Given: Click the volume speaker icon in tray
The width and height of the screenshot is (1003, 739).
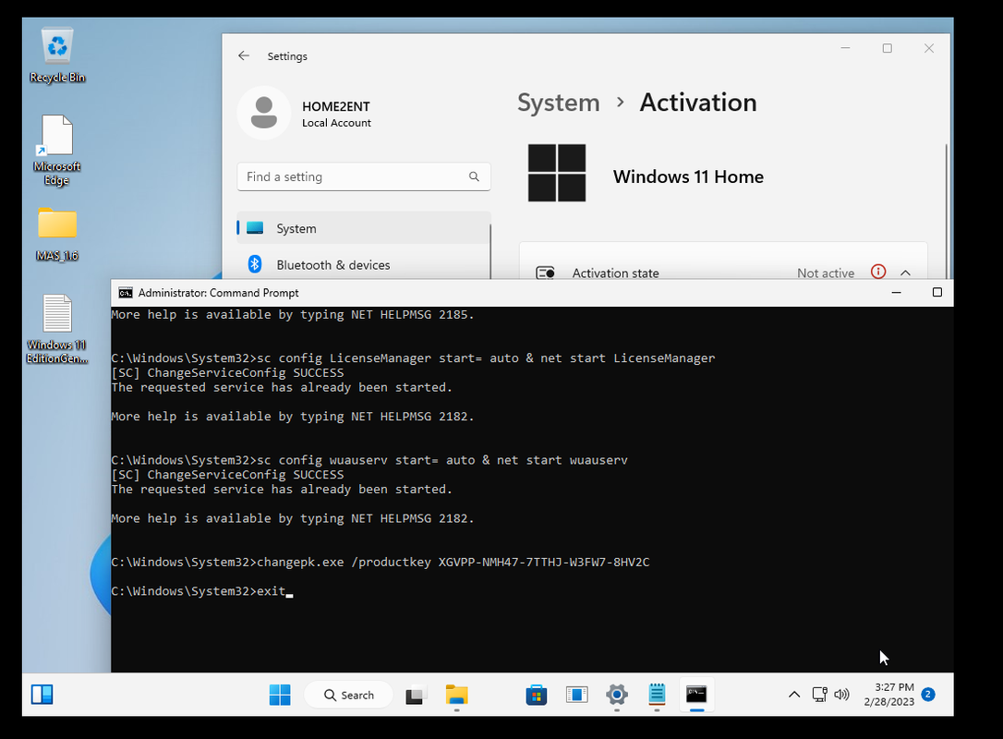Looking at the screenshot, I should (841, 695).
